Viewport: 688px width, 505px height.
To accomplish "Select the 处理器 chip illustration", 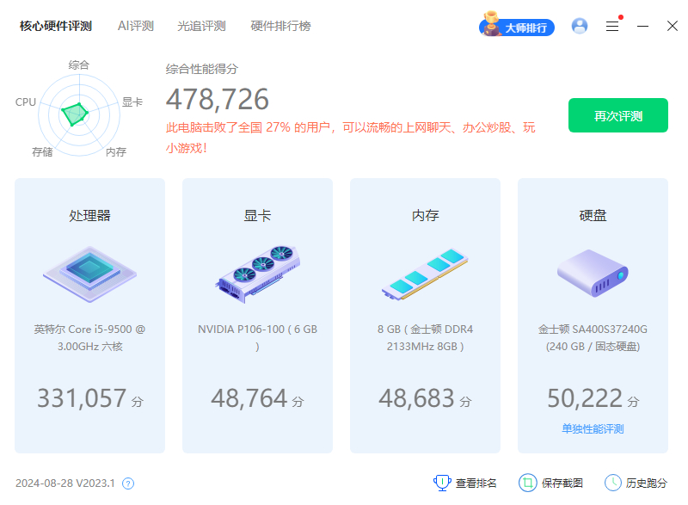I will 90,274.
